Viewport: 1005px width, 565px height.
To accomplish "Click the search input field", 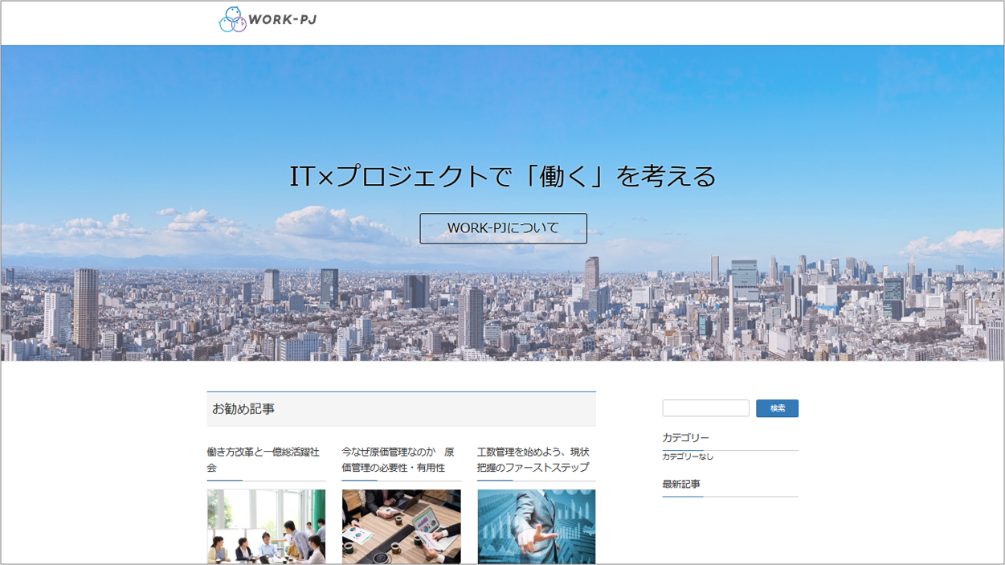I will 705,408.
